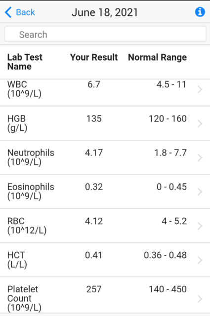
Task: Open Platelet Count detail chevron
Action: [200, 299]
